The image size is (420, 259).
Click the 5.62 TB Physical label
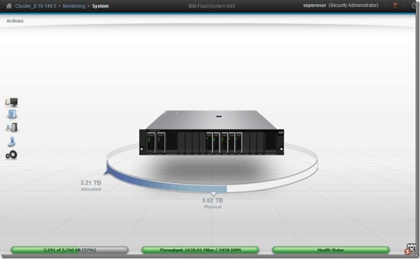click(x=213, y=203)
